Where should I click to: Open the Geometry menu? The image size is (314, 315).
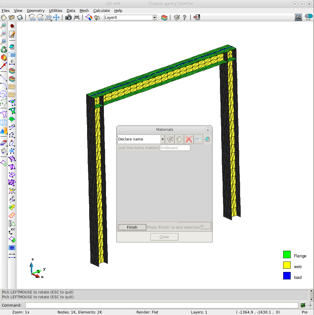tap(36, 10)
